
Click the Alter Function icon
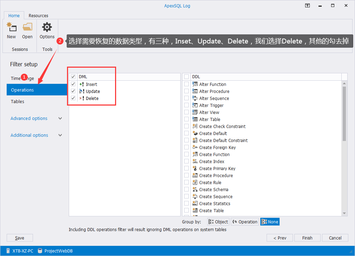195,84
